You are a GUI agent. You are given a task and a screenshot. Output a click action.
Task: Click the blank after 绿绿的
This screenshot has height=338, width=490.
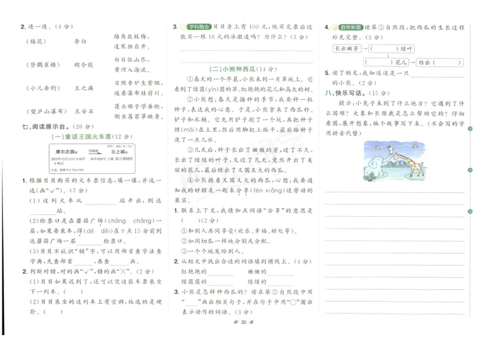click(281, 282)
